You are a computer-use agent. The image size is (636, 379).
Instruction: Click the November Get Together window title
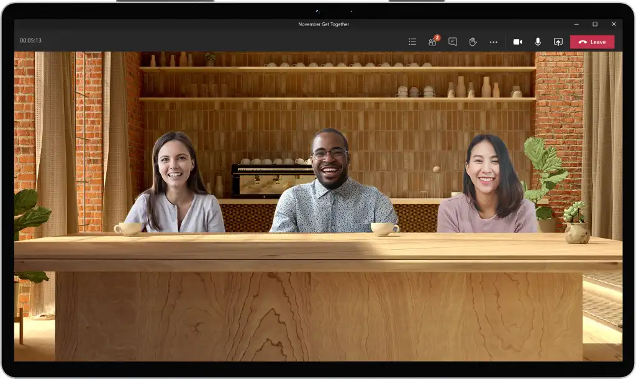(x=324, y=24)
